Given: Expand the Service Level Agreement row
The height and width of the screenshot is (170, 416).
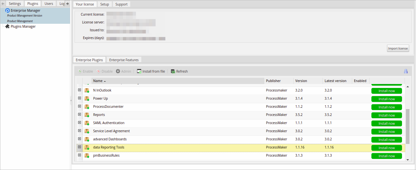Looking at the screenshot, I should pos(79,131).
